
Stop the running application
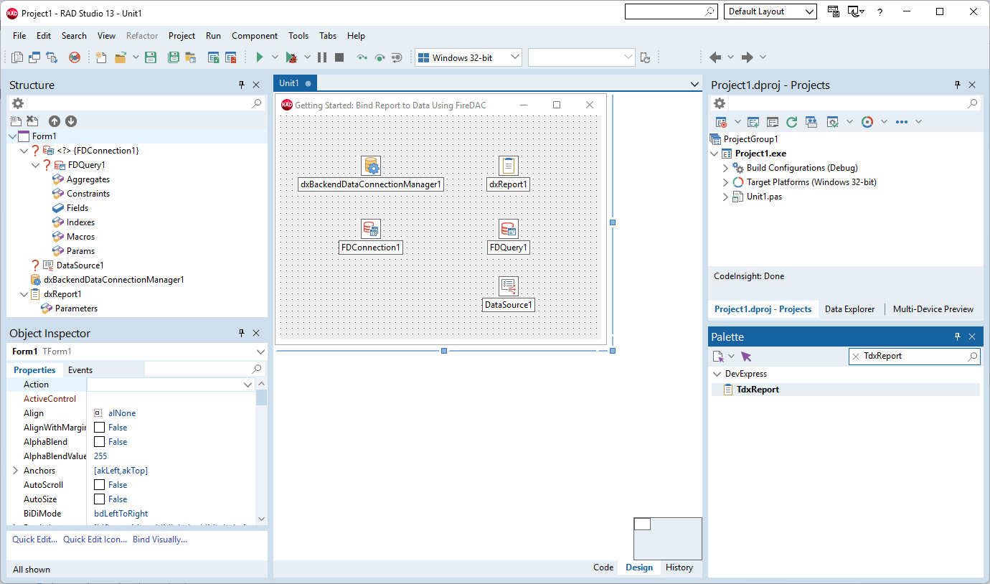point(339,57)
